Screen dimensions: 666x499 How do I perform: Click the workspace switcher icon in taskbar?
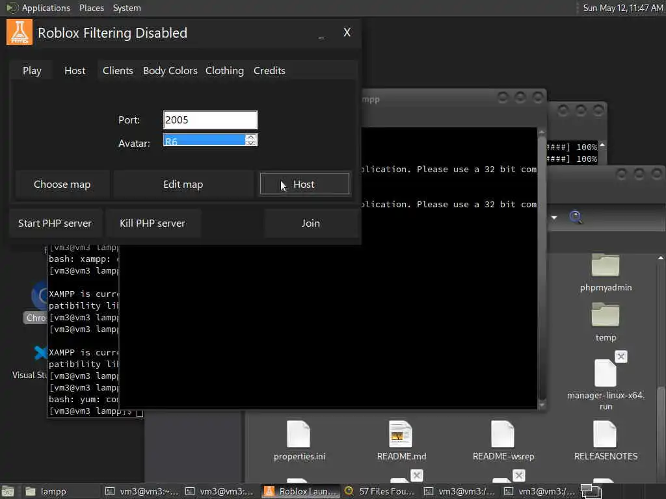(591, 491)
